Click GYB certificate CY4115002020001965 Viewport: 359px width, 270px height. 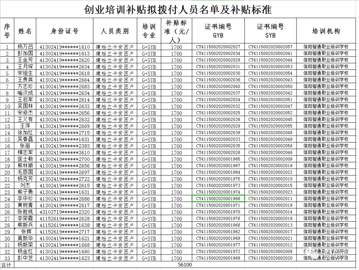click(x=218, y=159)
